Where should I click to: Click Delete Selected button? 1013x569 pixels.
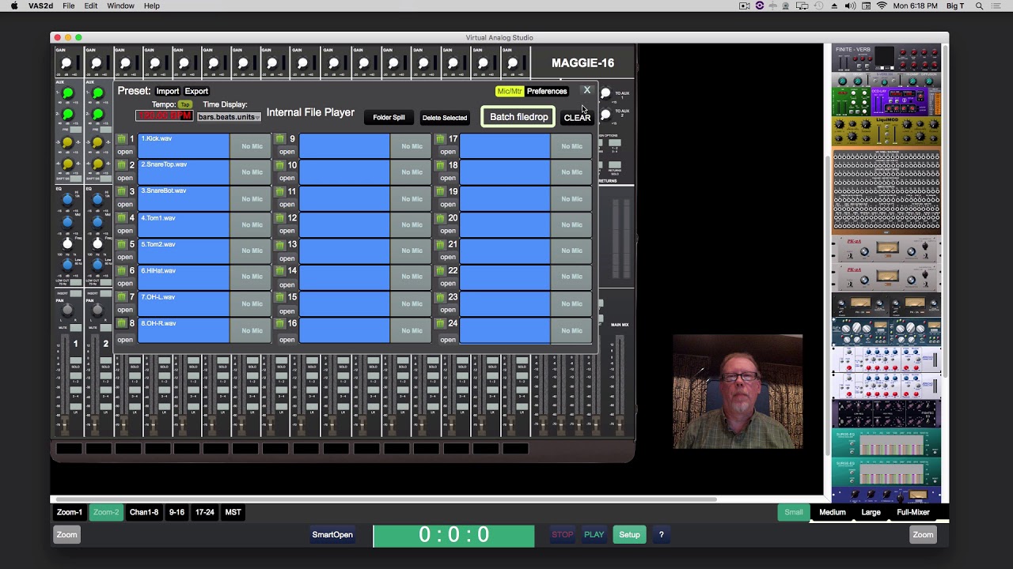tap(445, 118)
